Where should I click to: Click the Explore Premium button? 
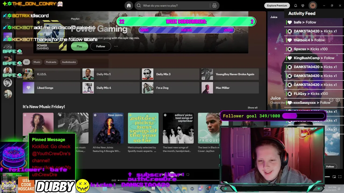click(277, 6)
